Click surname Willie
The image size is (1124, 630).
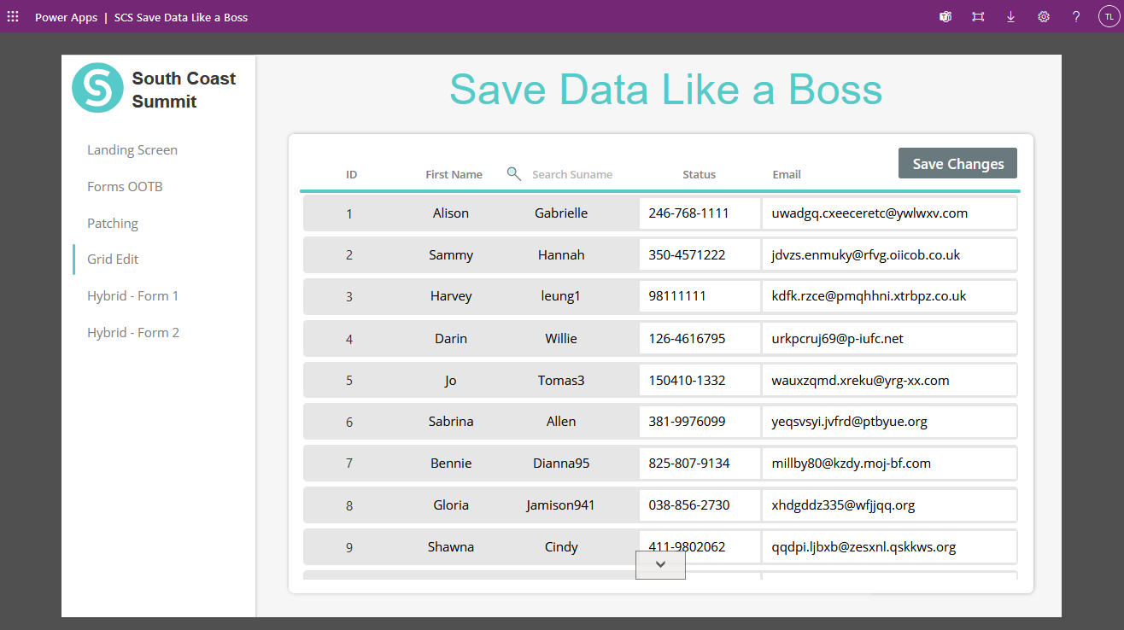point(561,338)
